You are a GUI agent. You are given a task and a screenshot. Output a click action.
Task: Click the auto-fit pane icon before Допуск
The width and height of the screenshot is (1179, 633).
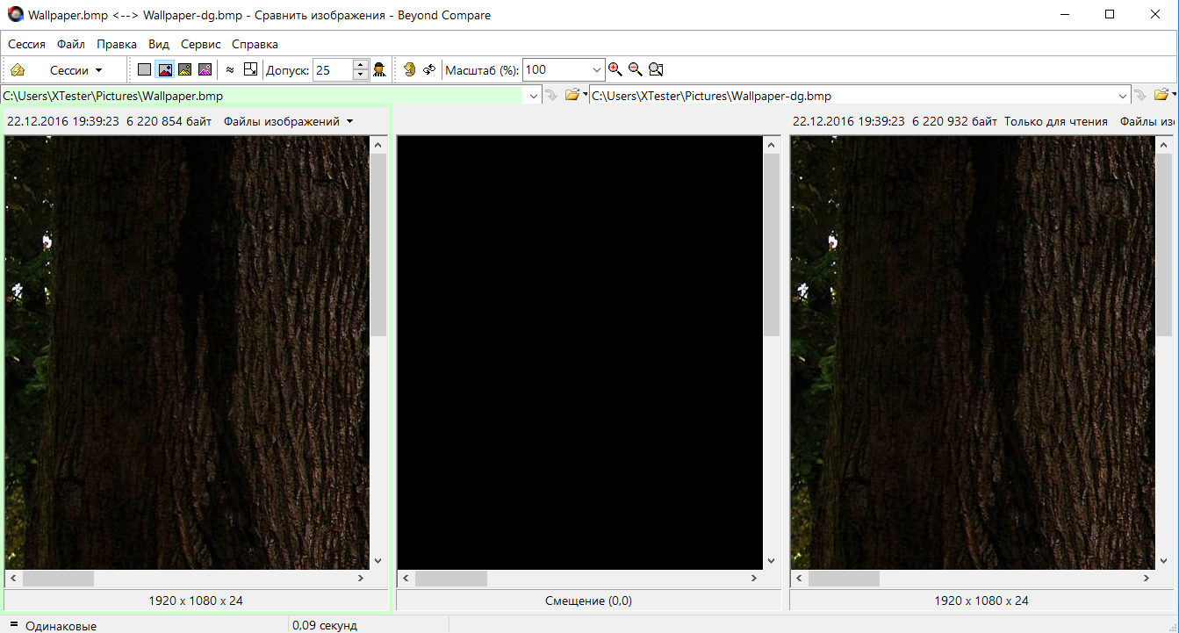tap(250, 70)
